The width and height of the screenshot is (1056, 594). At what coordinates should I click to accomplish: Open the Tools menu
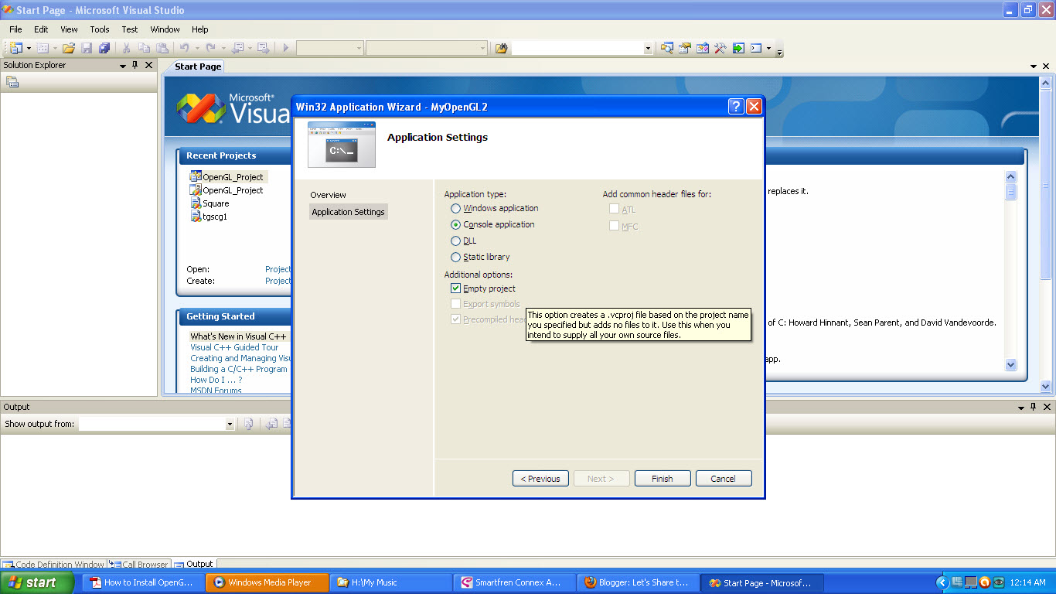pos(99,29)
